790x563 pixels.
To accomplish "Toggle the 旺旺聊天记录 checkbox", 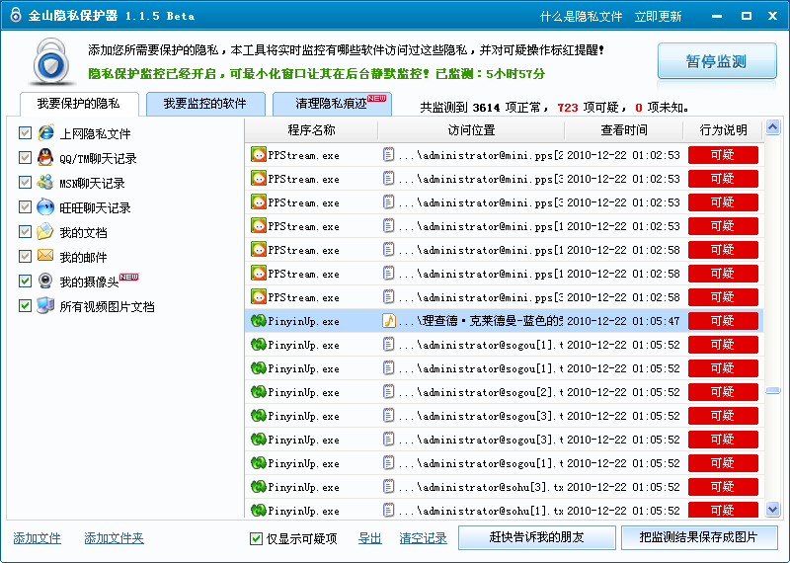I will [25, 207].
